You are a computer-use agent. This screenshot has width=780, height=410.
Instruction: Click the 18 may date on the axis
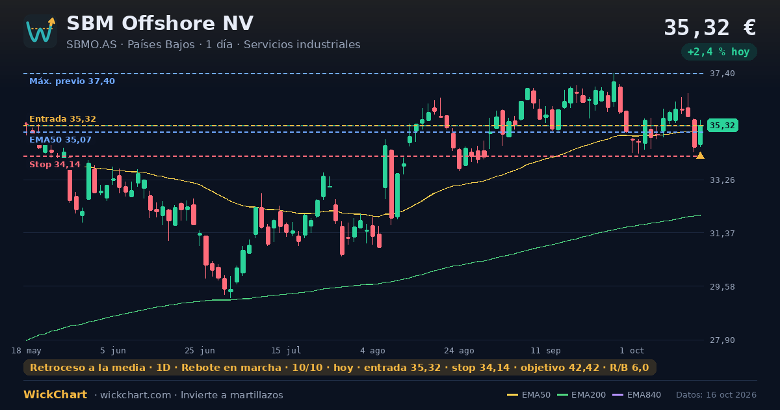[26, 350]
